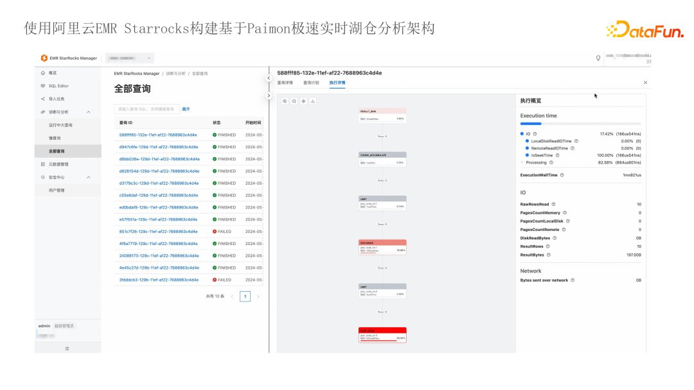
Task: Click the 安全中心 shield icon
Action: [43, 177]
